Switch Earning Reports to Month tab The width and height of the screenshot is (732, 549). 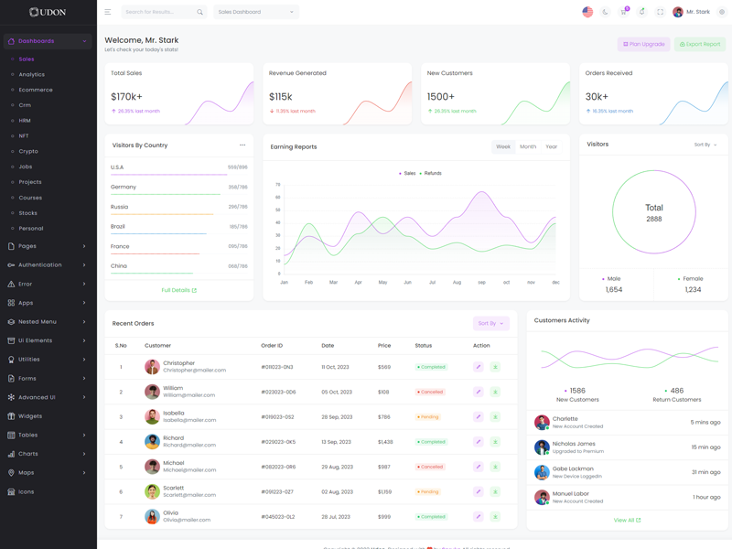click(528, 146)
